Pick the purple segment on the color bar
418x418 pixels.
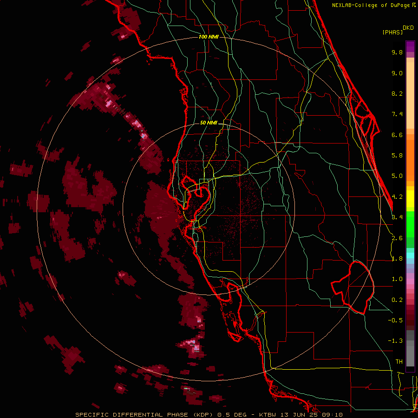pos(410,46)
